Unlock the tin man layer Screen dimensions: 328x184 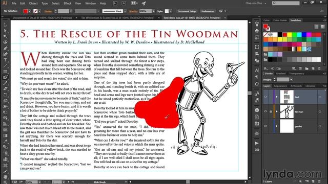pos(271,111)
